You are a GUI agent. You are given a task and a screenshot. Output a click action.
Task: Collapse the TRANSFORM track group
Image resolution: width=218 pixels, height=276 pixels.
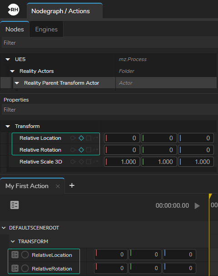[x=13, y=241]
